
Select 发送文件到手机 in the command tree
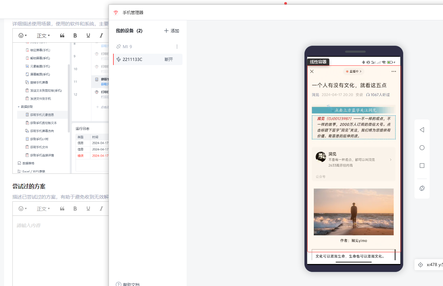pos(38,99)
